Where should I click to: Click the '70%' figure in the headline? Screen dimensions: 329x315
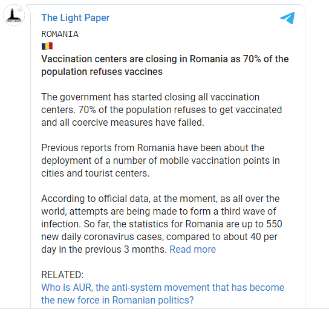coord(252,59)
